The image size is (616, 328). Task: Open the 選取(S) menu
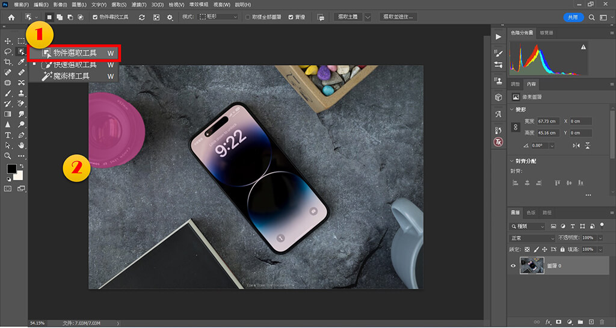119,5
